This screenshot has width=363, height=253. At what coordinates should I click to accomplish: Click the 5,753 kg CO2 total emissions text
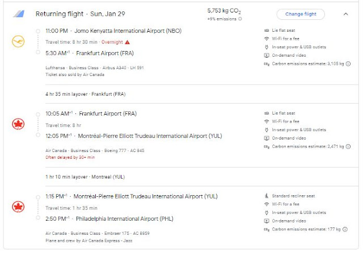224,10
